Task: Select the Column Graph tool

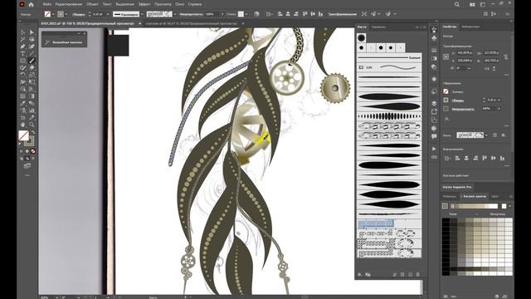Action: [x=32, y=110]
